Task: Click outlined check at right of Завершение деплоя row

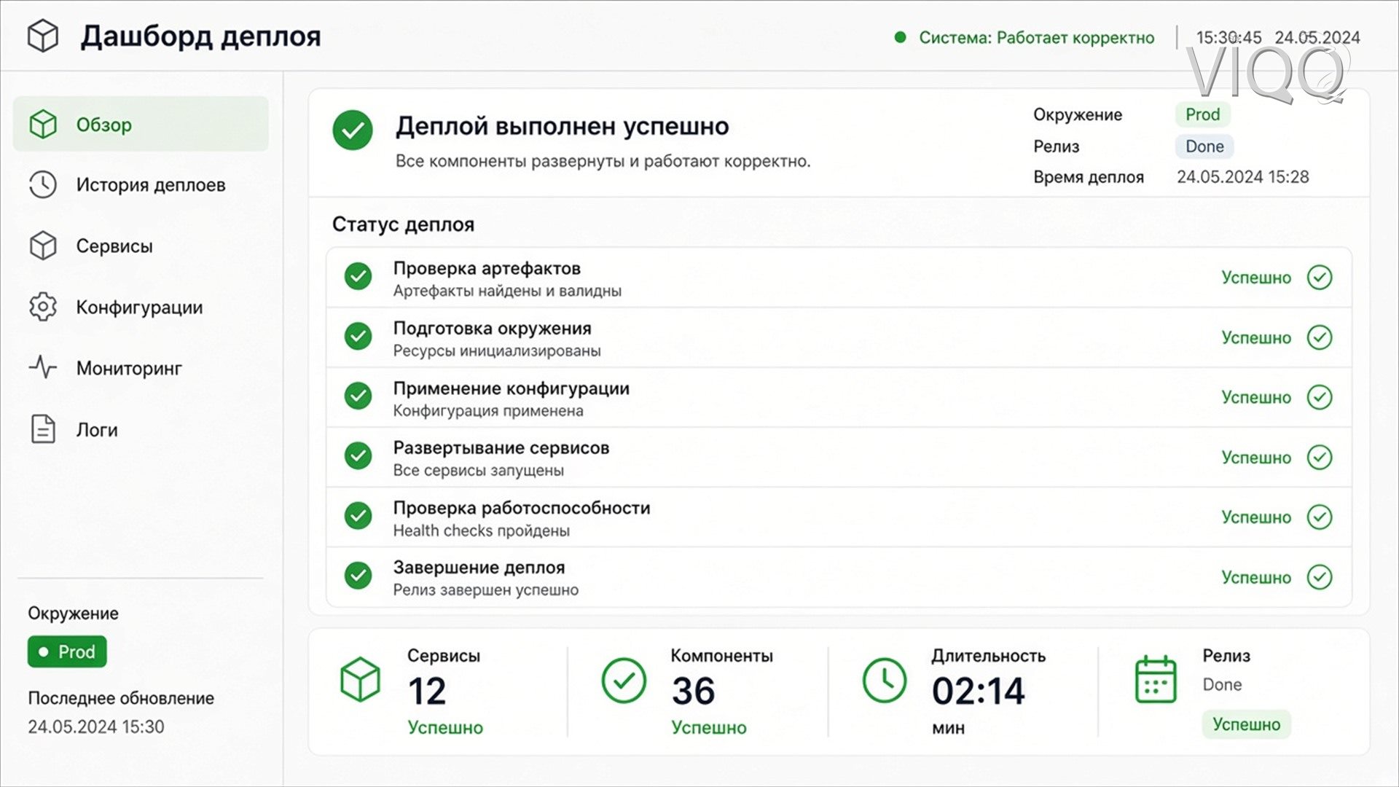Action: (x=1320, y=577)
